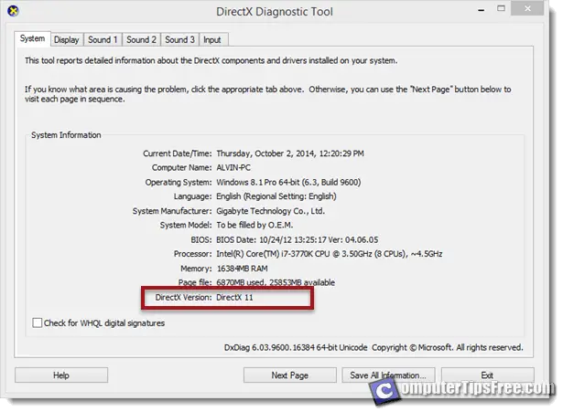Click the 'To be filled by O.E.M.' value
The height and width of the screenshot is (412, 563).
pos(254,226)
